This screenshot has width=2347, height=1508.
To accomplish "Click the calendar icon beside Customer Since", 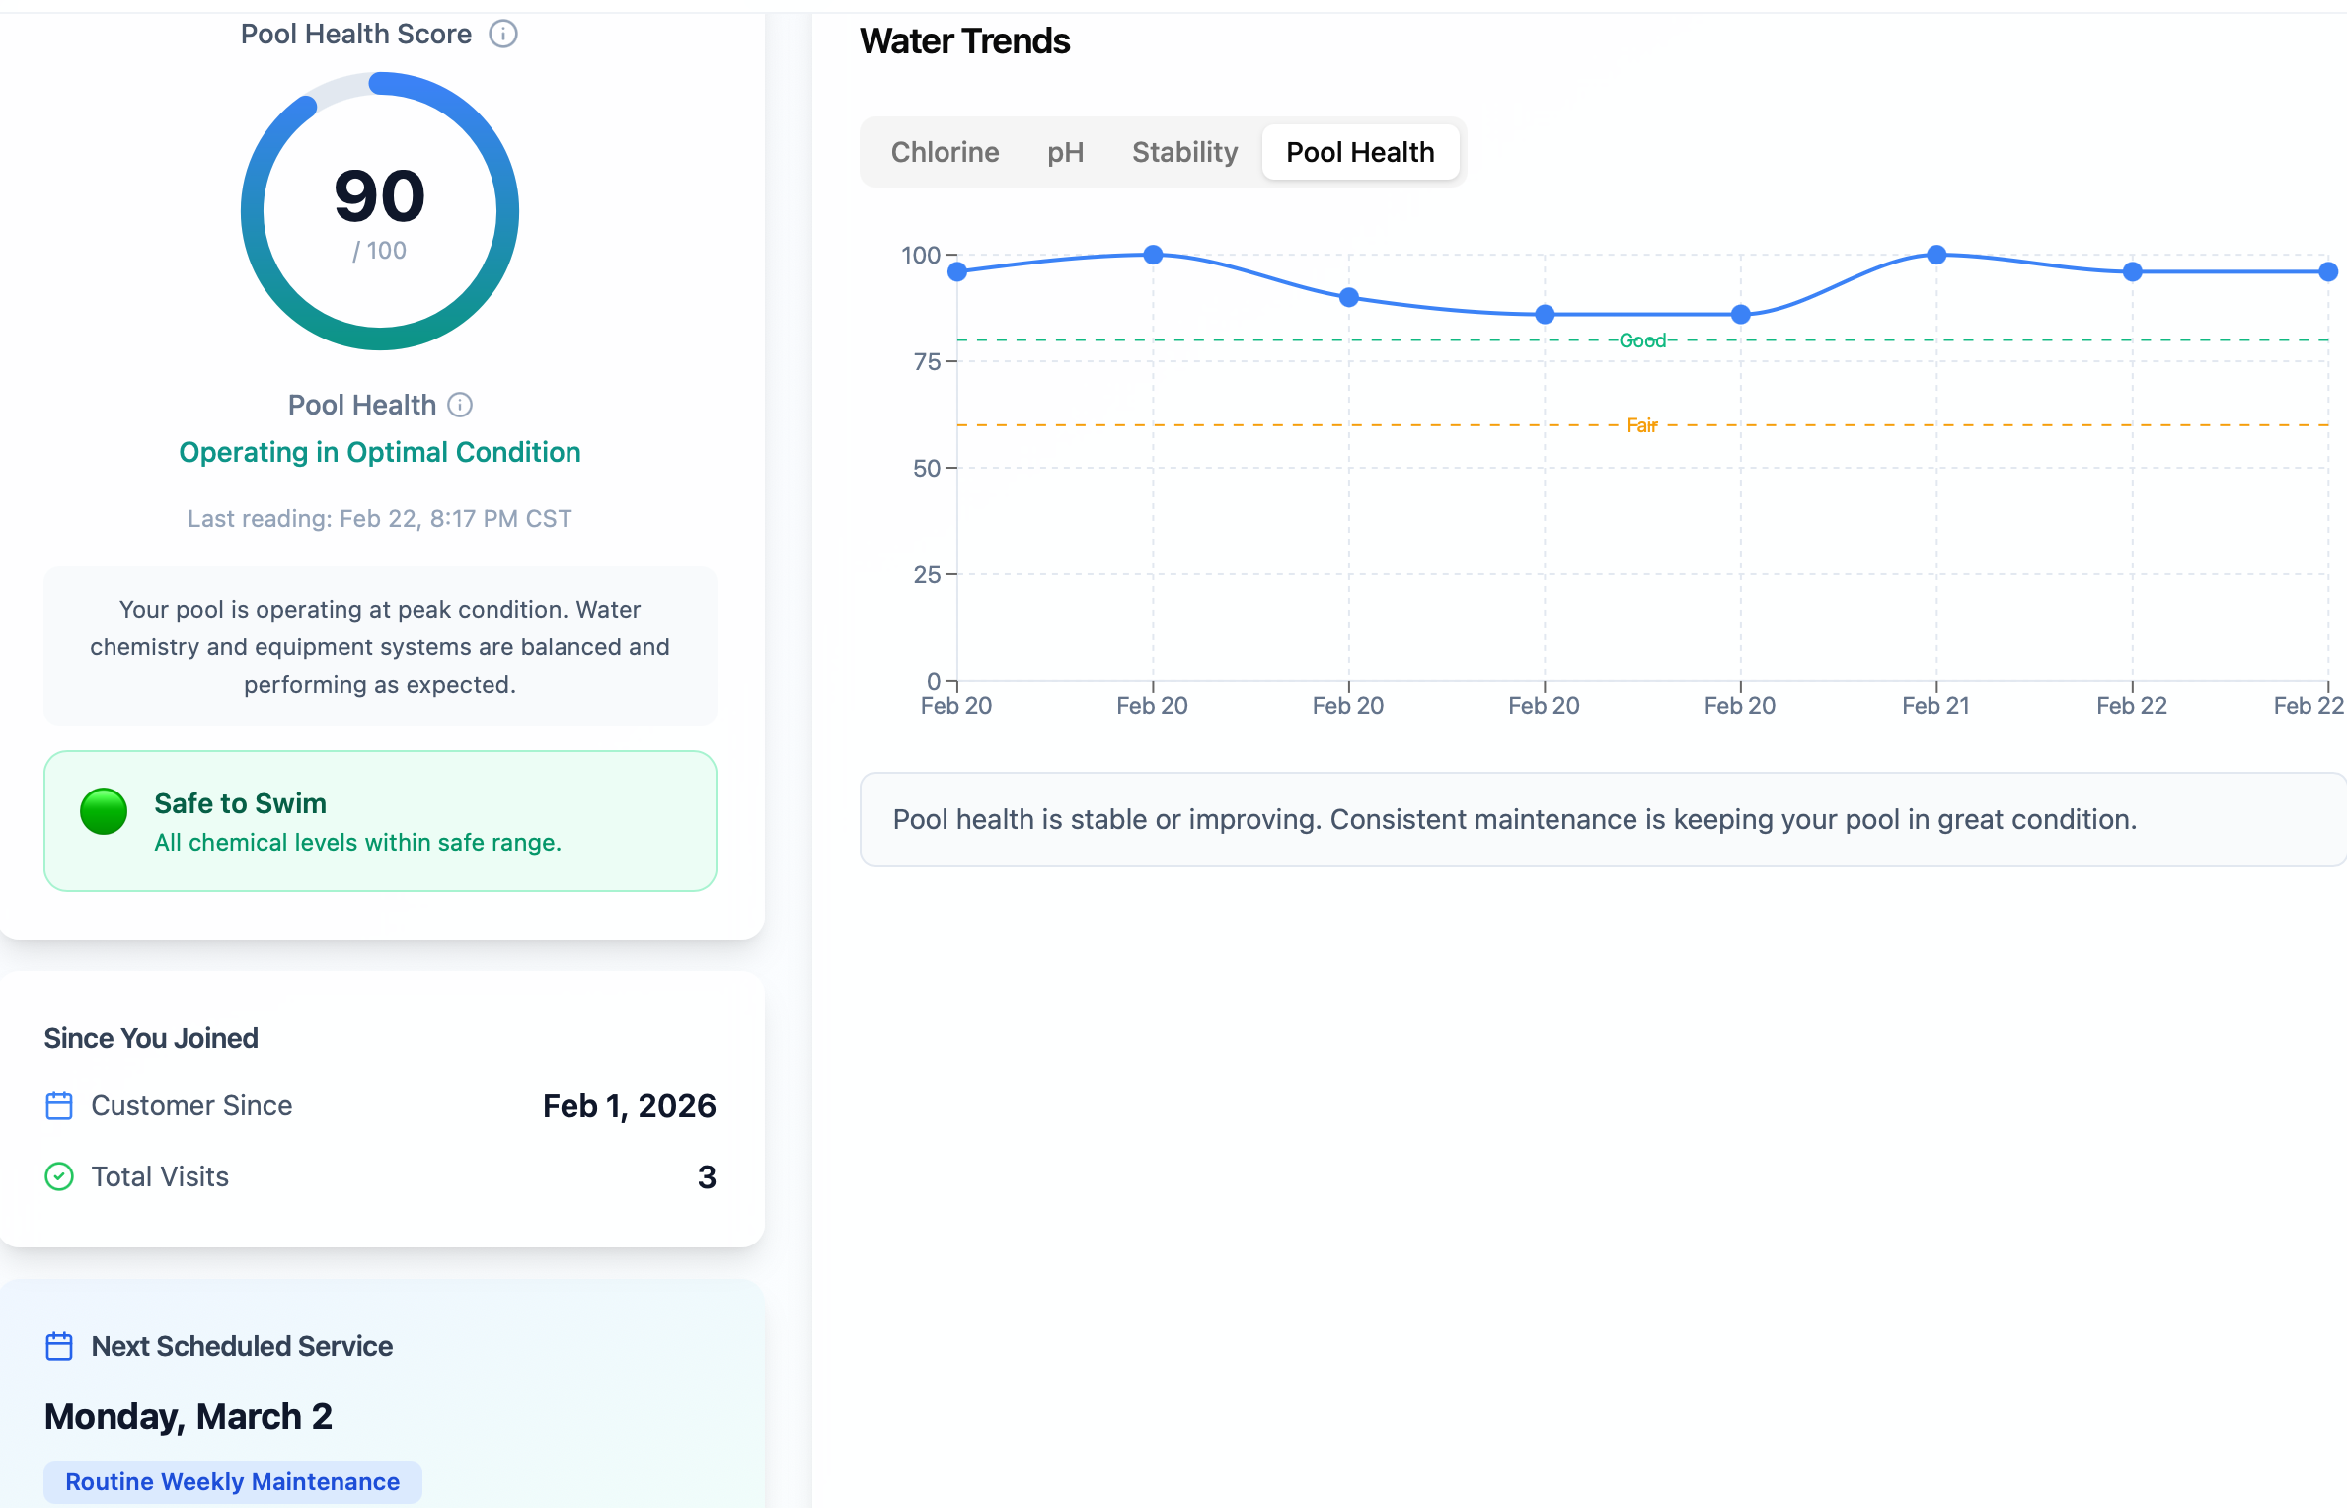I will [59, 1105].
